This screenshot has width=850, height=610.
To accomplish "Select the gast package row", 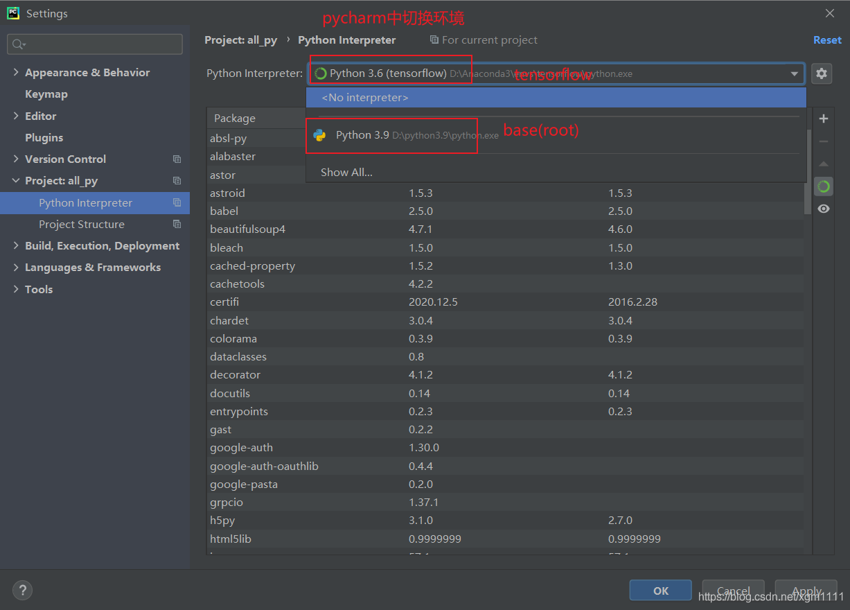I will [x=506, y=430].
